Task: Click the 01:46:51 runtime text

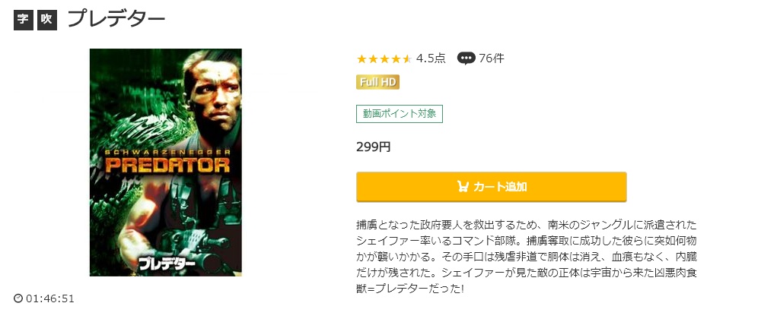Action: (x=50, y=298)
